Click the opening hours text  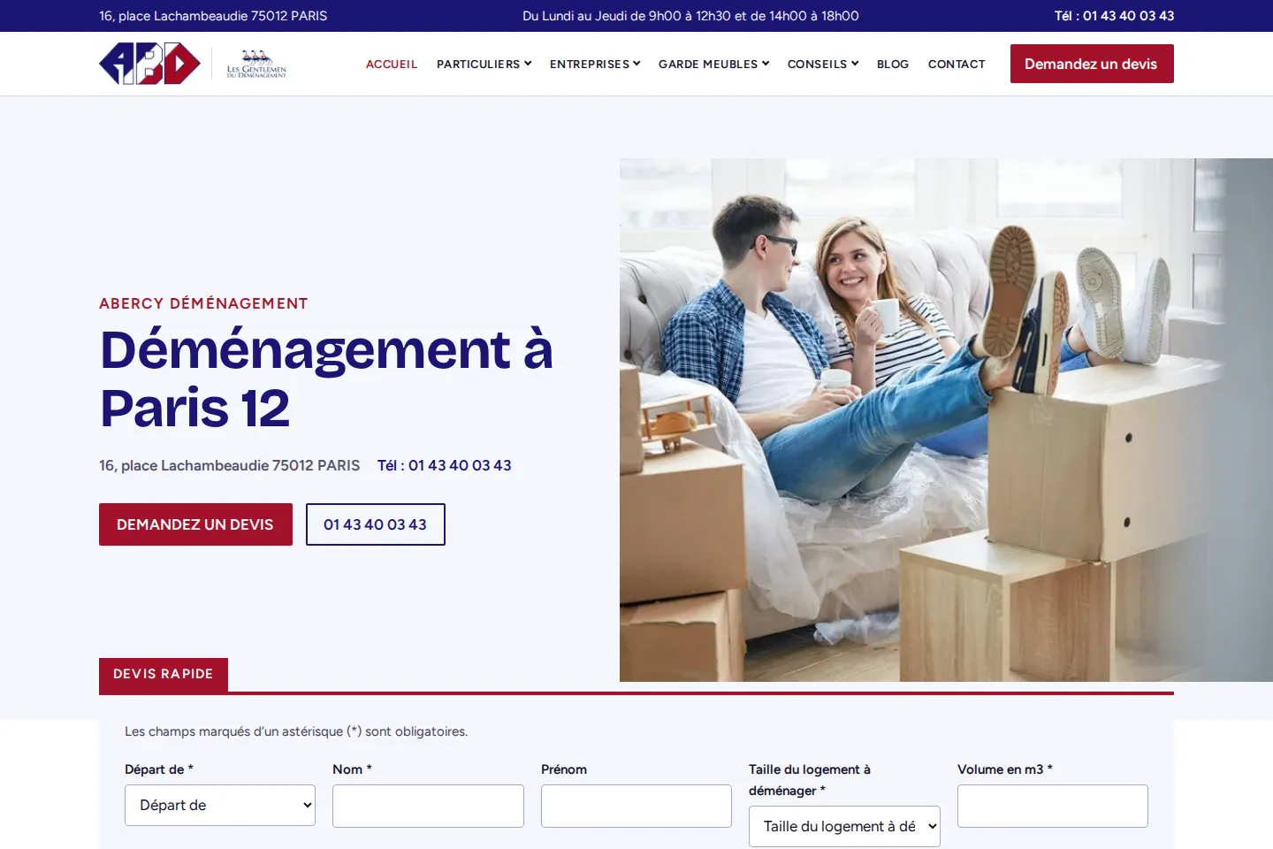690,16
